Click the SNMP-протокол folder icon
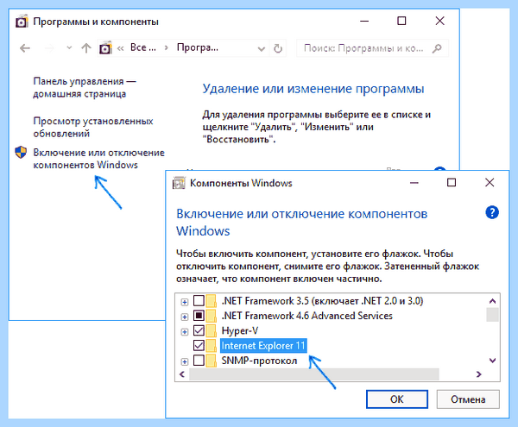 coord(212,361)
